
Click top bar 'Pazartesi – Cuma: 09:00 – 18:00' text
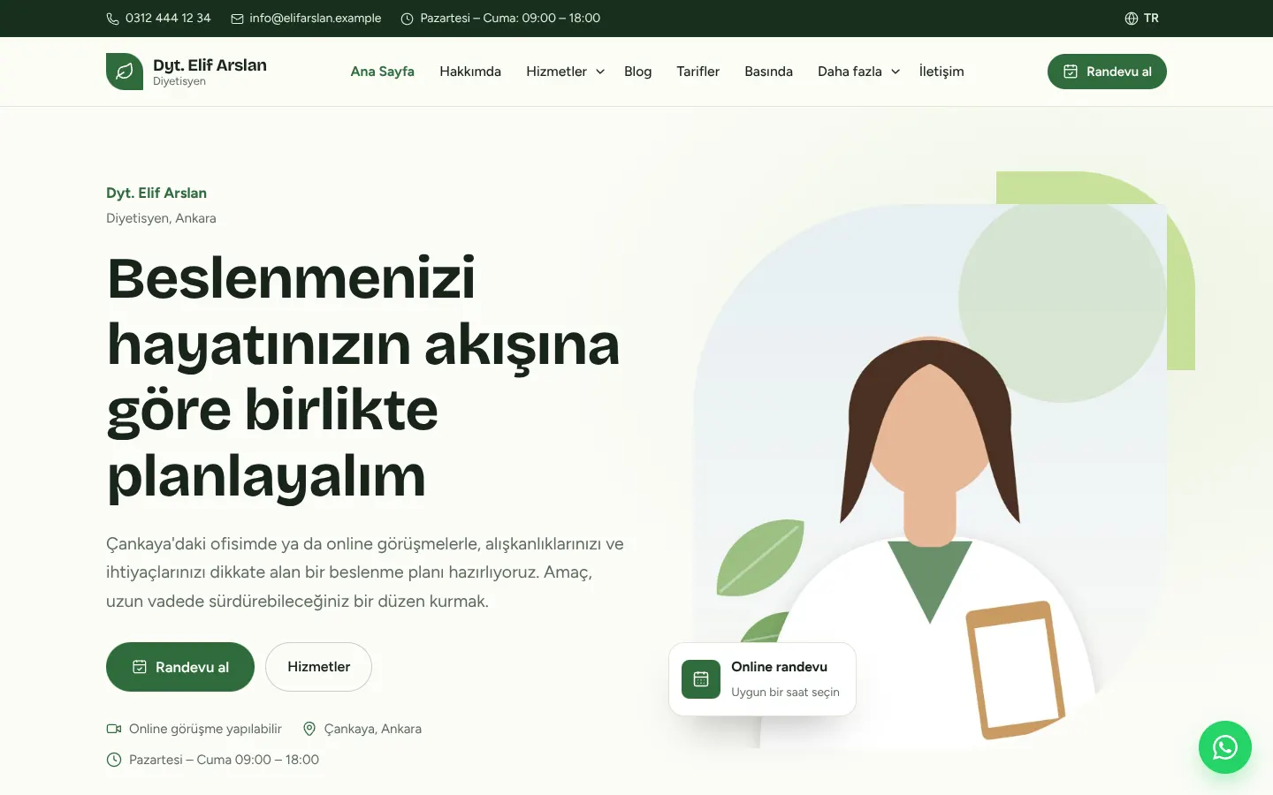[510, 19]
